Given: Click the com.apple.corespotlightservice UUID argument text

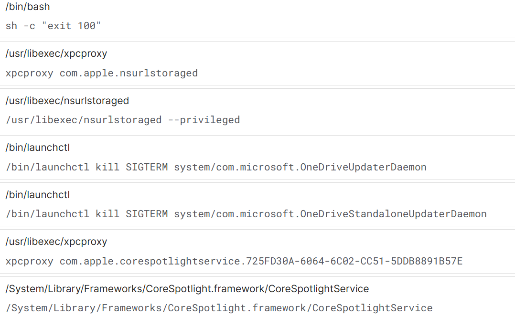Looking at the screenshot, I should click(261, 261).
